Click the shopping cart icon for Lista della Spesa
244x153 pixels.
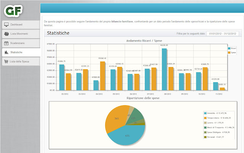coord(6,61)
